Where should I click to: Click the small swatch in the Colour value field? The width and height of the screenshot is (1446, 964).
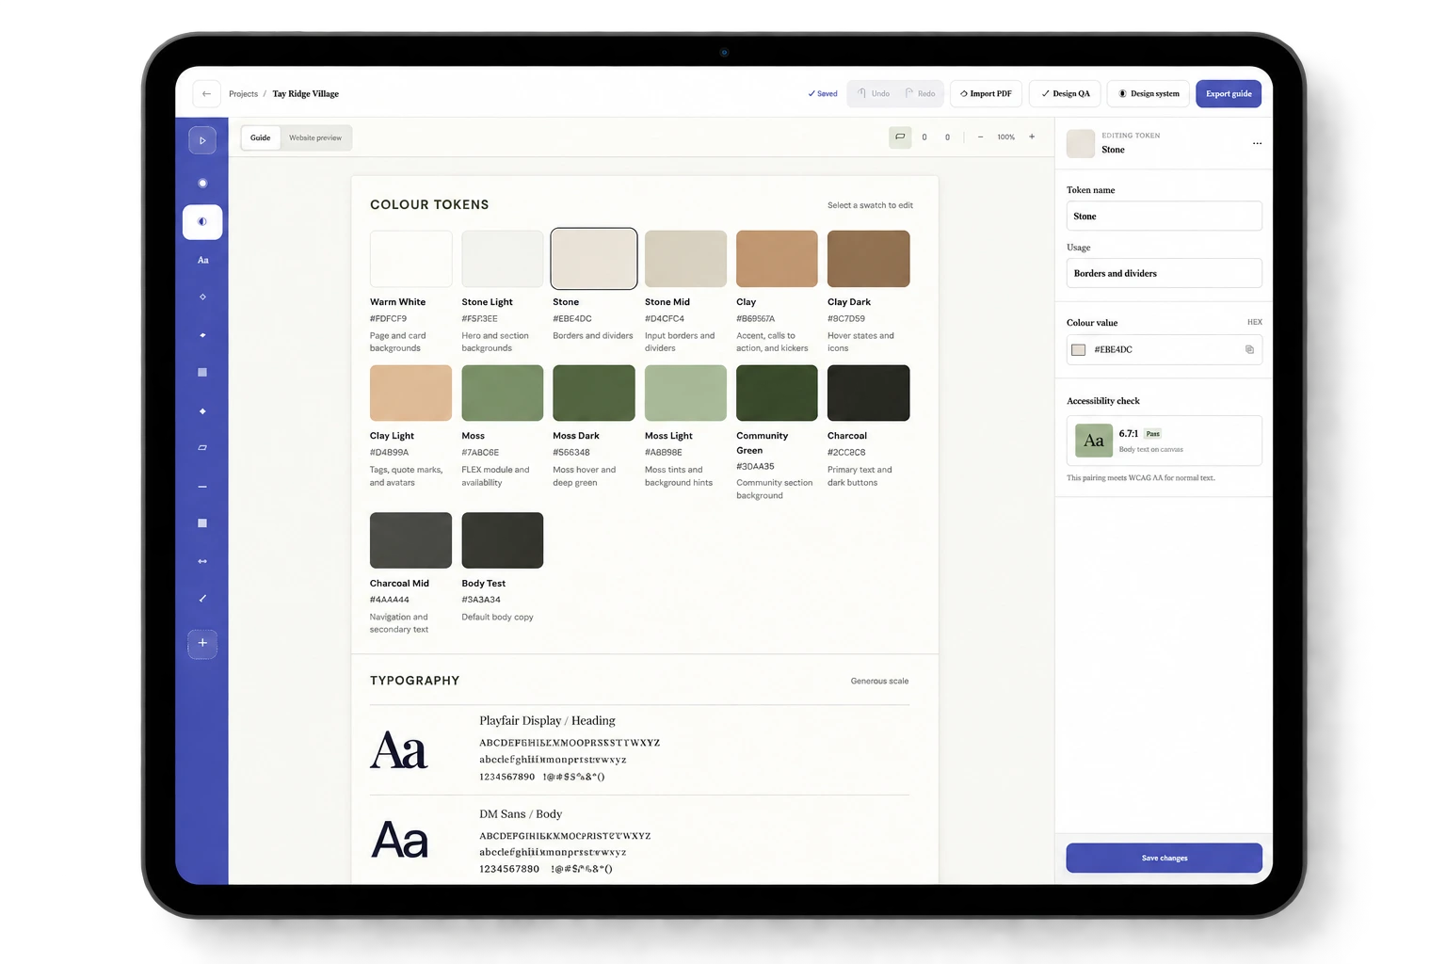pos(1079,349)
